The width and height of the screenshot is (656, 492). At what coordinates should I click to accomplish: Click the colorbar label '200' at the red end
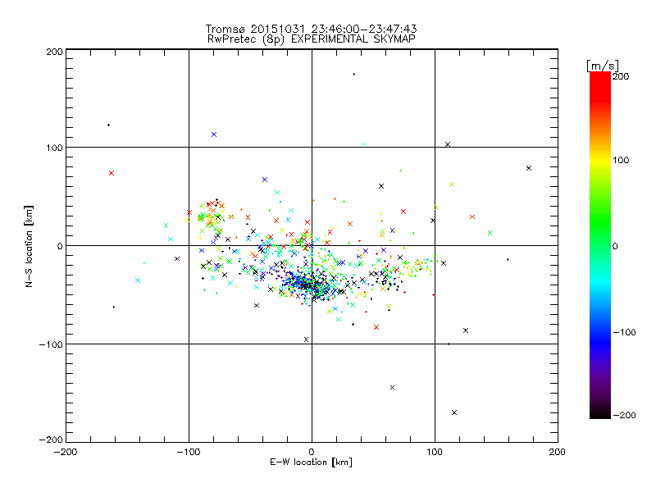621,76
